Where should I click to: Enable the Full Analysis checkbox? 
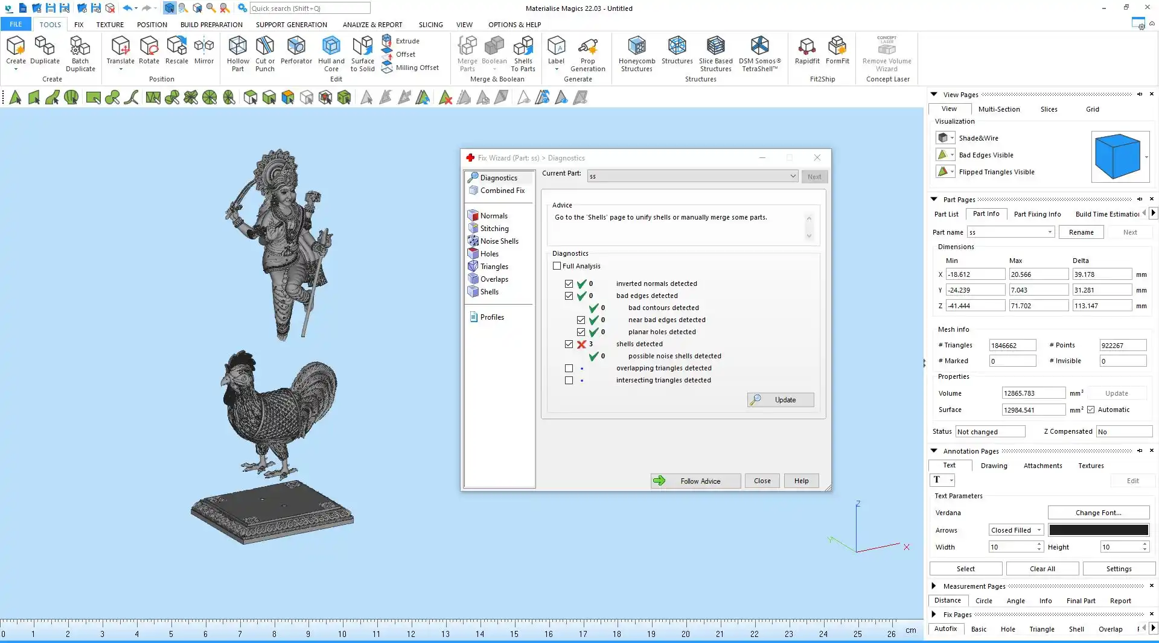click(x=557, y=266)
